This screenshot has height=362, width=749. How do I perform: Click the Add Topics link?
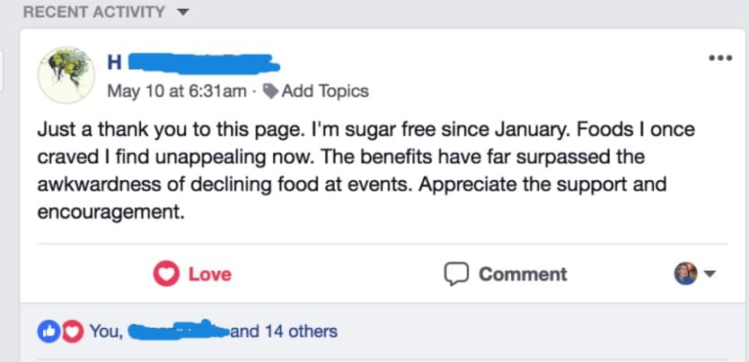325,90
